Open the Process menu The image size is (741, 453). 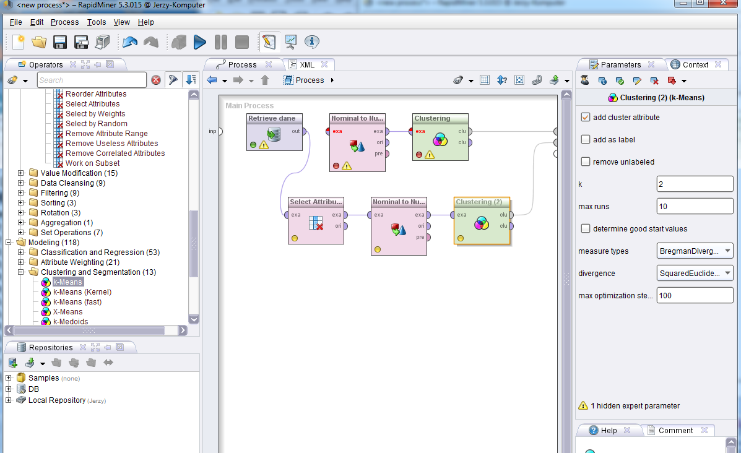[65, 22]
